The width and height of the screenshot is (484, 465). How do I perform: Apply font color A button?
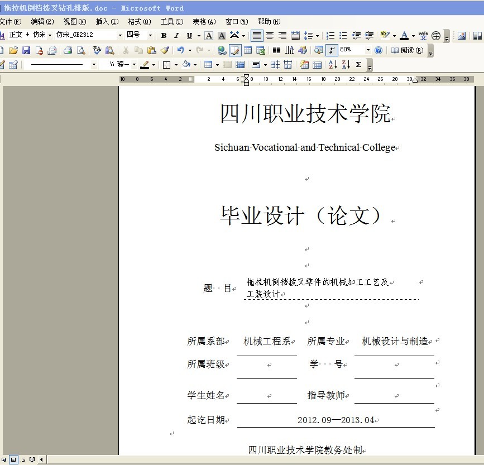coord(404,36)
